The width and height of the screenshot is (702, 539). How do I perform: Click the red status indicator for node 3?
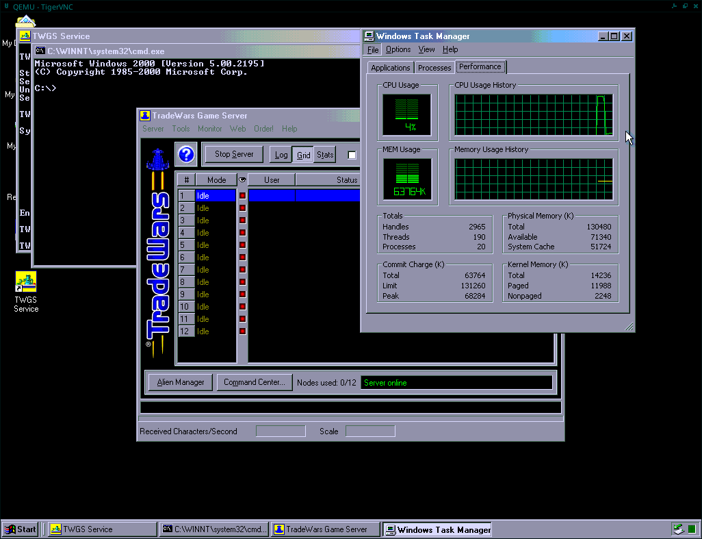[x=243, y=221]
